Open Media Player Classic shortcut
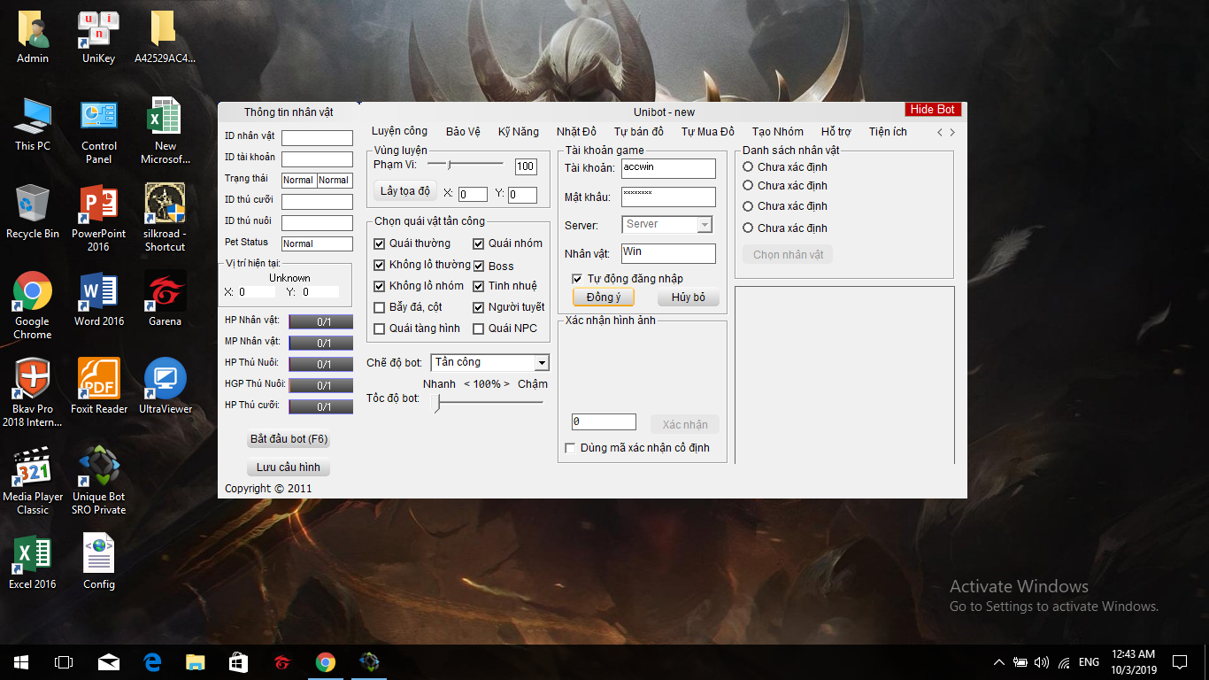This screenshot has height=680, width=1209. 33,482
